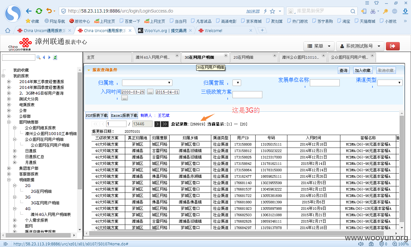
Task: Click the 收藏 favorites star in bookmarks bar
Action: click(32, 21)
